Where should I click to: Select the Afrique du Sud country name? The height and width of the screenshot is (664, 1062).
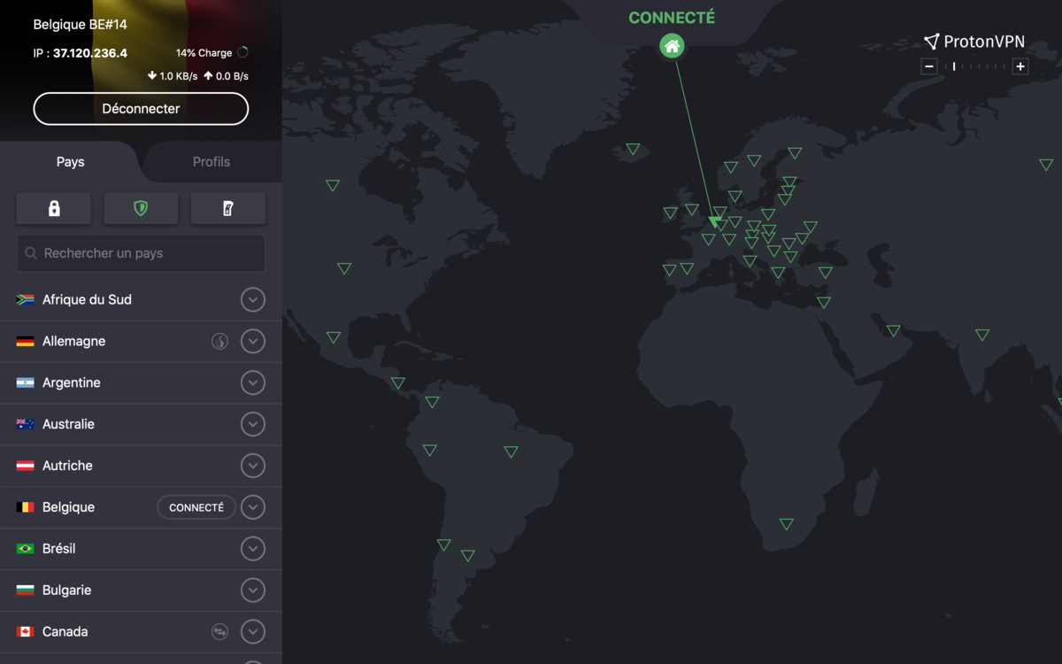(87, 300)
